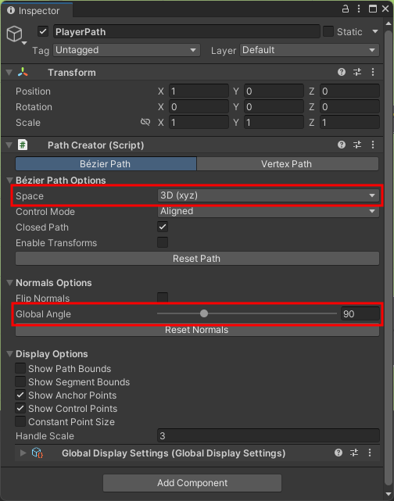Open Path Creator three-dot menu

click(373, 145)
